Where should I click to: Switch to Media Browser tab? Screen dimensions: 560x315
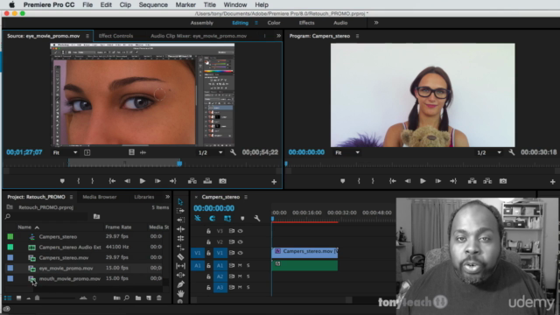99,197
